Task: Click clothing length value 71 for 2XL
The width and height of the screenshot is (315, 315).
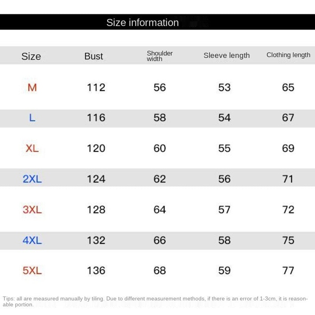Action: tap(288, 179)
